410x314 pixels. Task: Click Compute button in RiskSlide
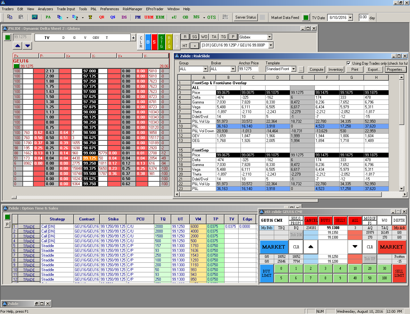[x=316, y=69]
